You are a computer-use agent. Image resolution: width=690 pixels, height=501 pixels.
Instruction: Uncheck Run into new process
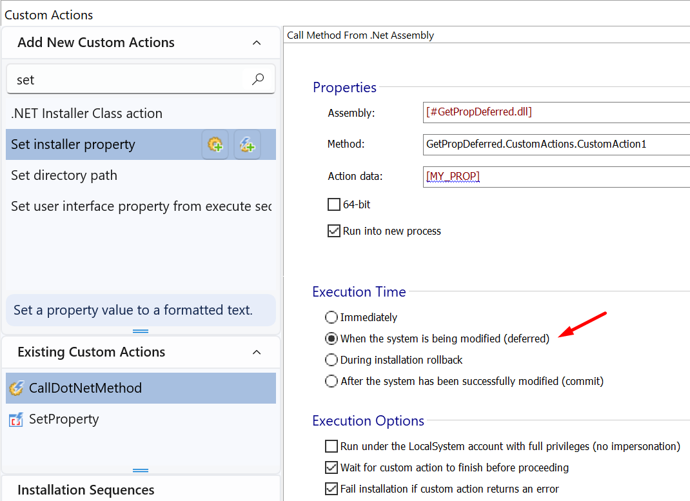[x=334, y=231]
